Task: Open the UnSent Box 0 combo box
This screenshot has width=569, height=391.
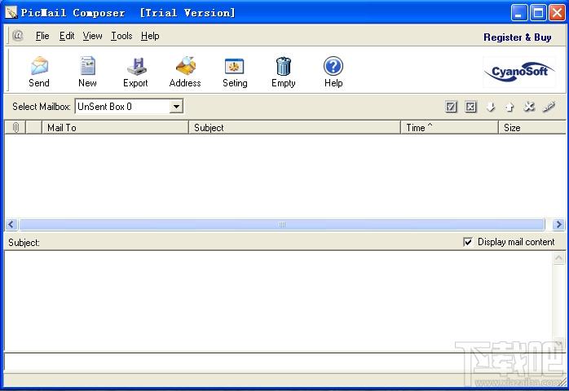Action: (129, 107)
